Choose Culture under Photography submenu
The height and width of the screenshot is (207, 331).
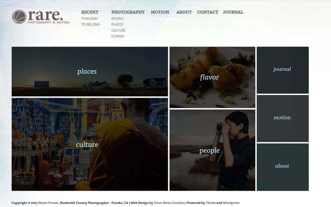click(x=118, y=30)
